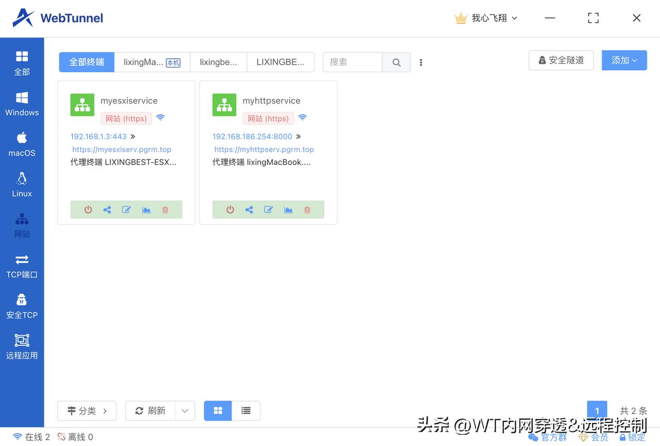Select the 全部终端 tab

(x=87, y=62)
